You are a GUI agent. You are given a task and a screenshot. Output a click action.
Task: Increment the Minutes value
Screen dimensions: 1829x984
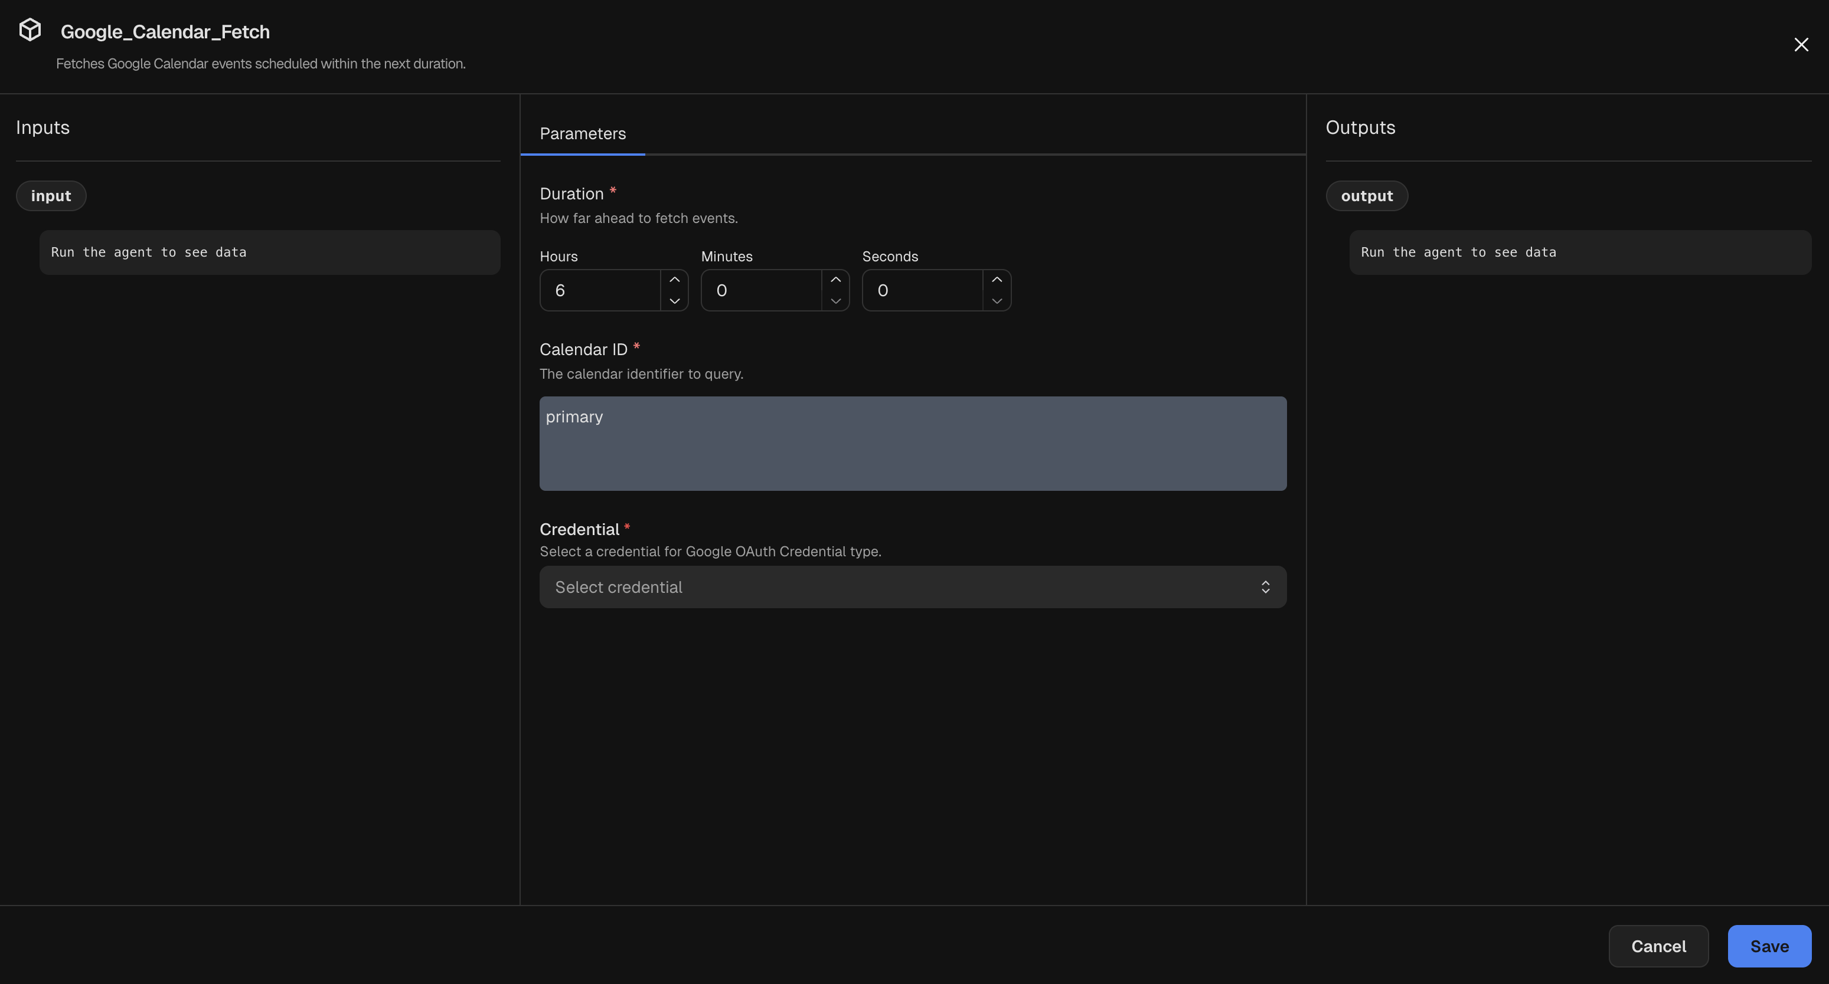point(836,280)
